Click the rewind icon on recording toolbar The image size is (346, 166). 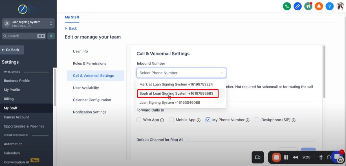[295, 157]
